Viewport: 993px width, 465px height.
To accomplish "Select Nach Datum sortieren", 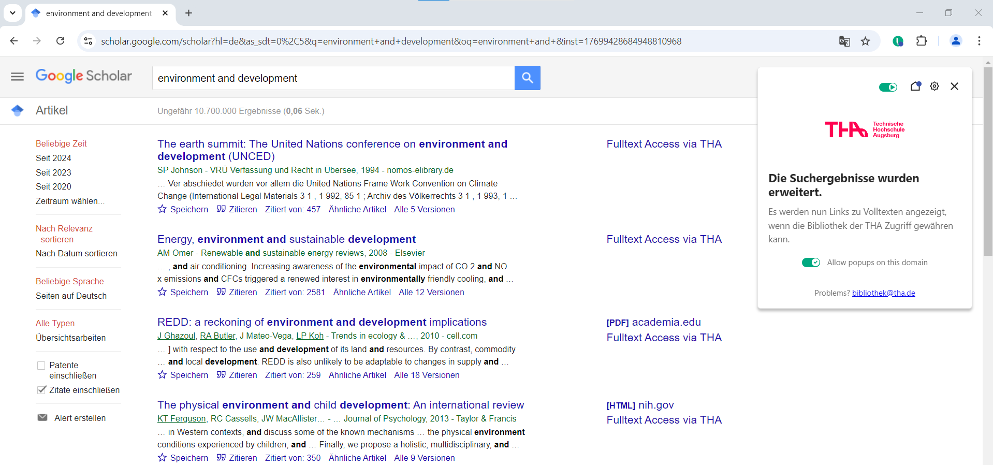I will (77, 253).
